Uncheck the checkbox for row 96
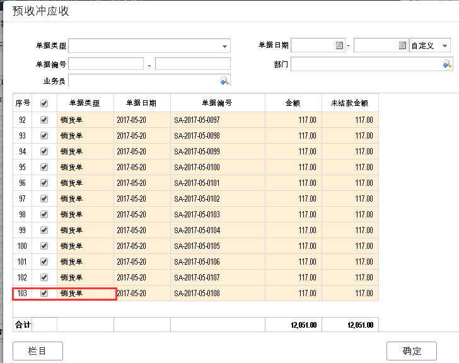 [x=44, y=183]
